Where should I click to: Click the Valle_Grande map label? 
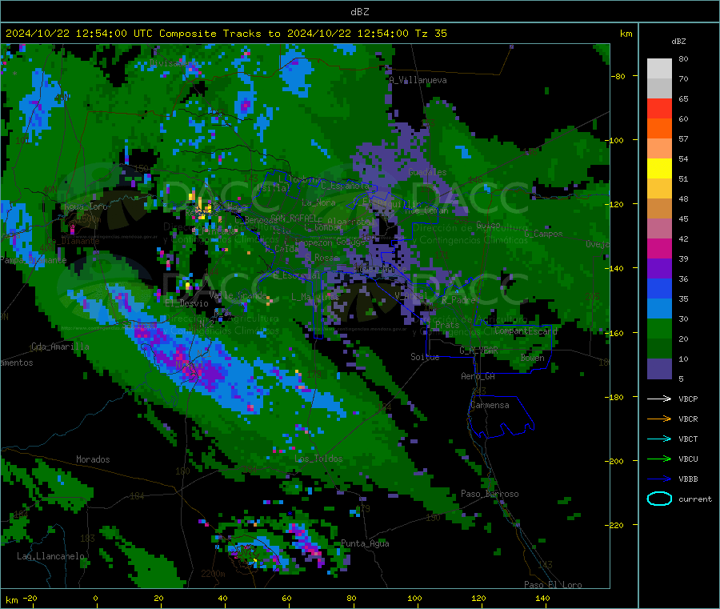coord(238,294)
